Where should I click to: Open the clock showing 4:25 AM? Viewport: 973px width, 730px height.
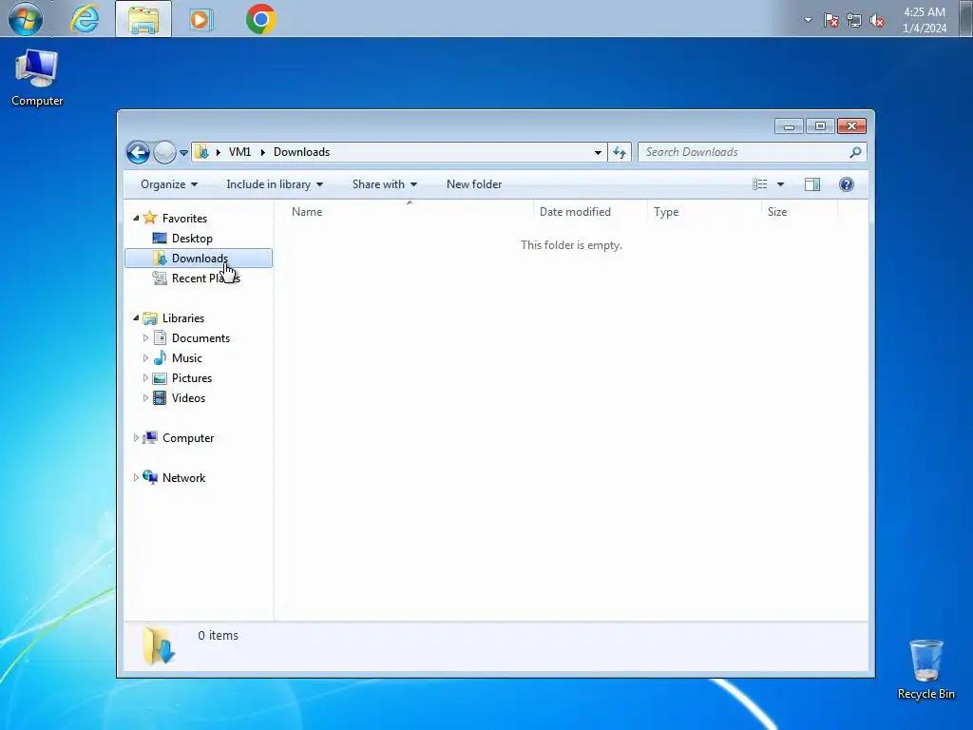(x=924, y=20)
